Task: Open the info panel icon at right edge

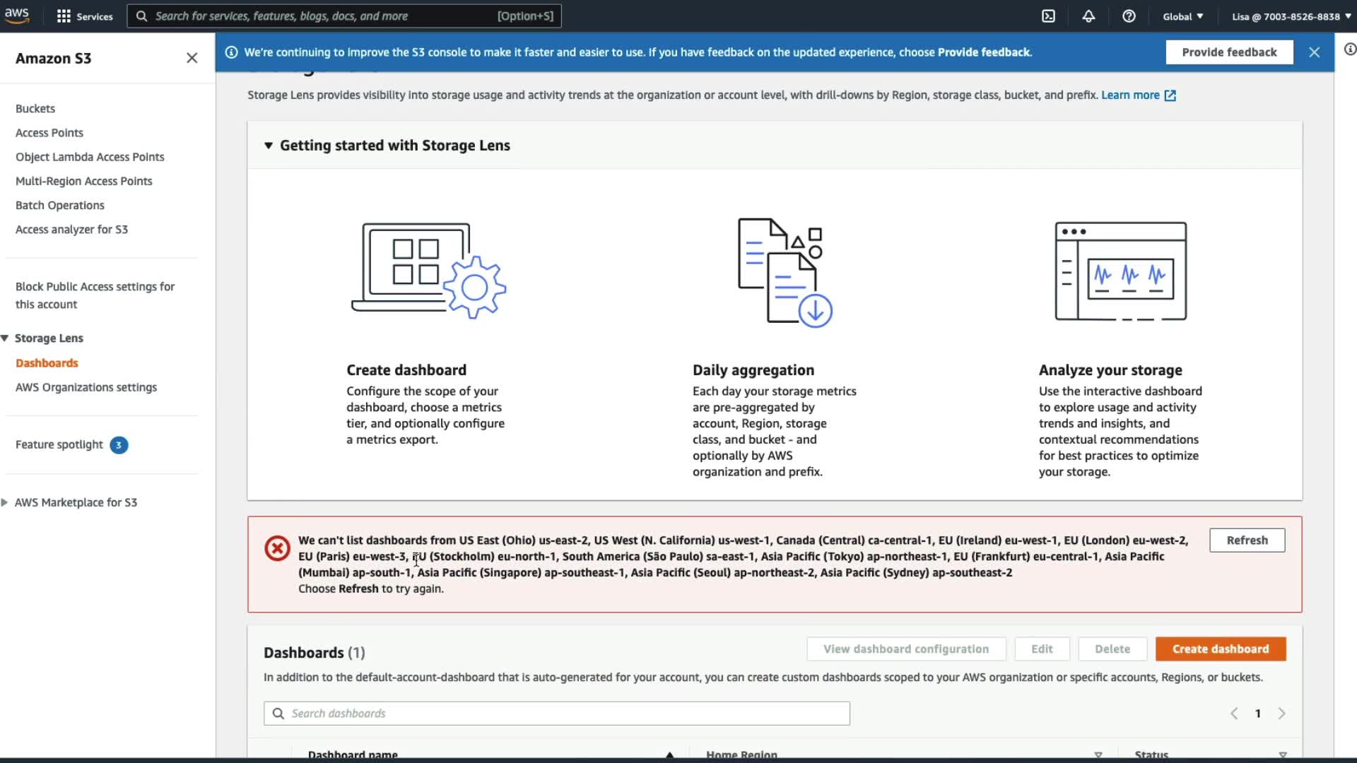Action: [1349, 49]
